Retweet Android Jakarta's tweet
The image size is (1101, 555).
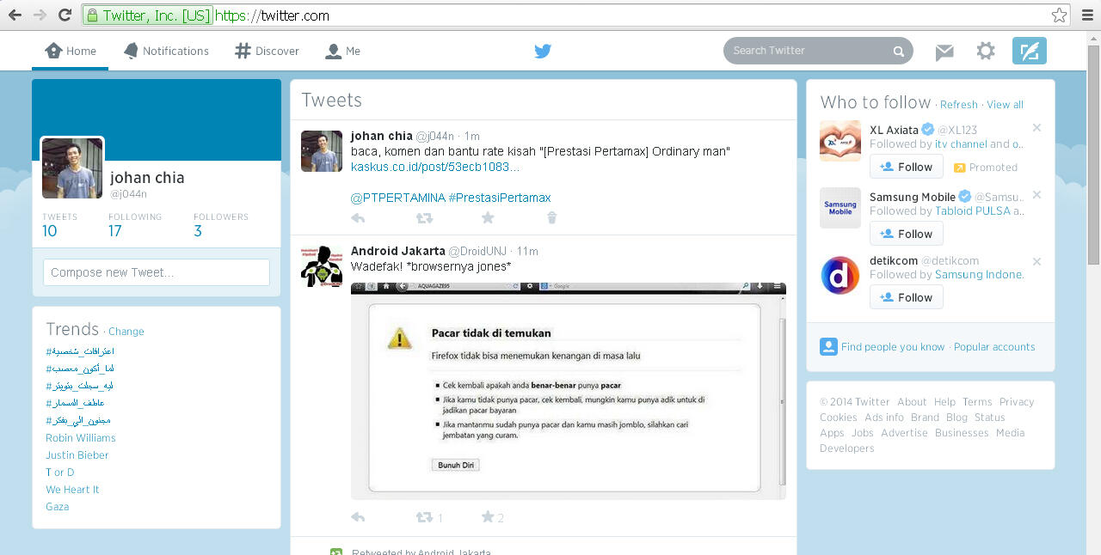424,517
